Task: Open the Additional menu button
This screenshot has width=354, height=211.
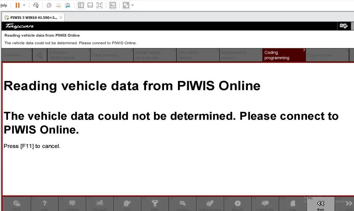Action: coord(210,204)
